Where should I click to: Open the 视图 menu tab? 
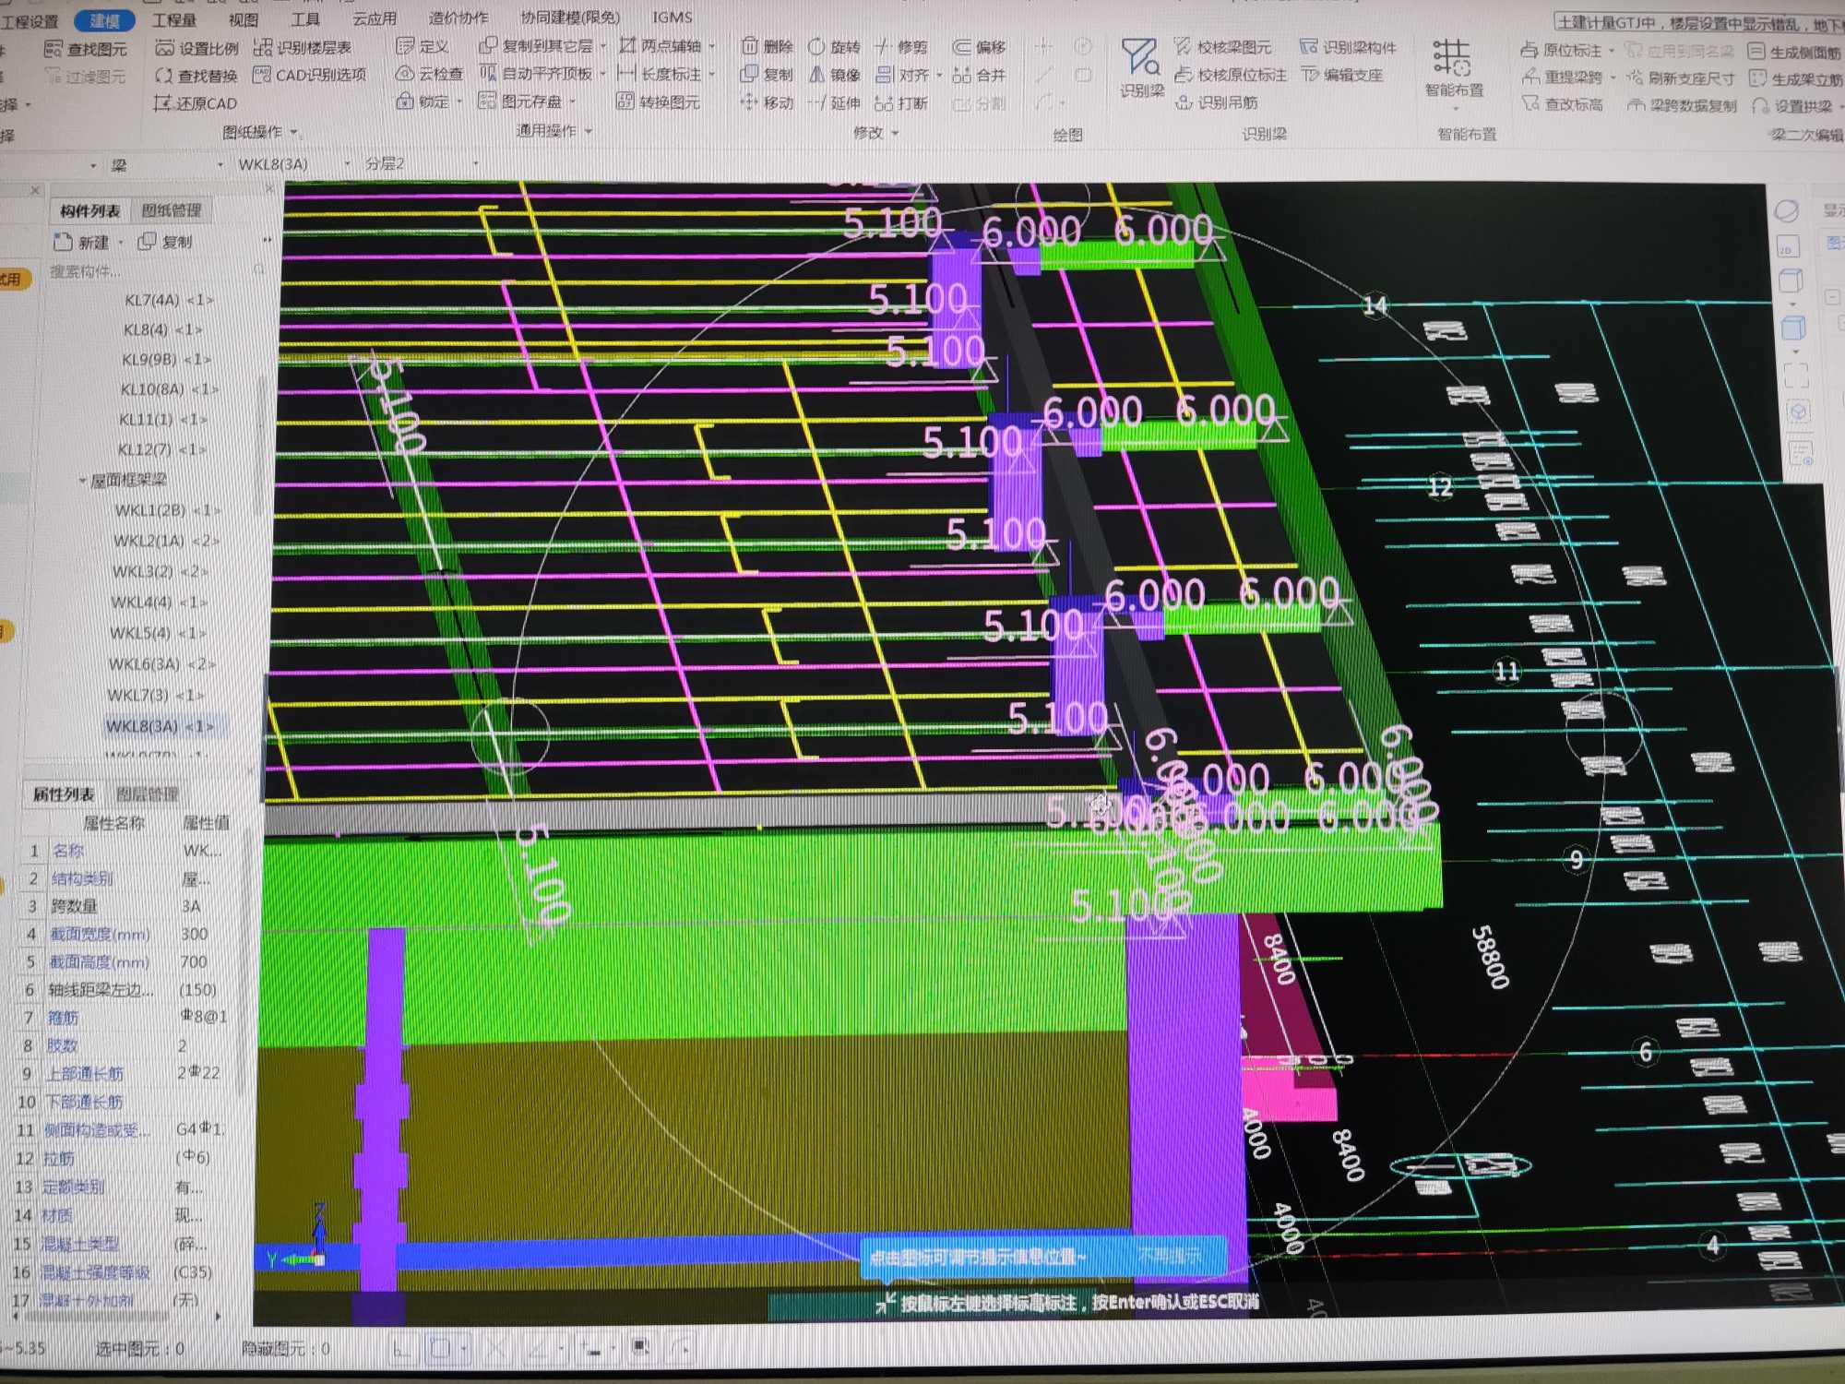coord(244,19)
